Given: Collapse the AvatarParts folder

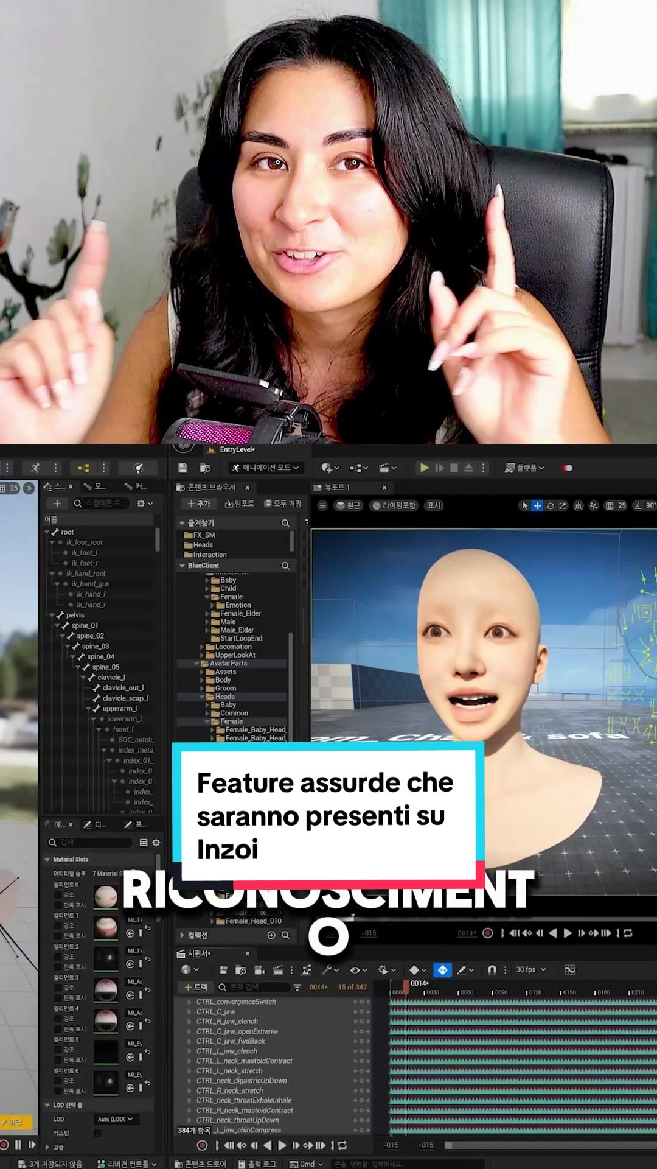Looking at the screenshot, I should click(197, 663).
